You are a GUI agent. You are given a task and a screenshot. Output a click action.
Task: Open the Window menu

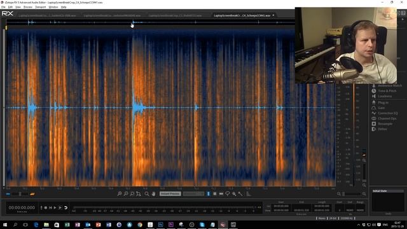point(53,7)
